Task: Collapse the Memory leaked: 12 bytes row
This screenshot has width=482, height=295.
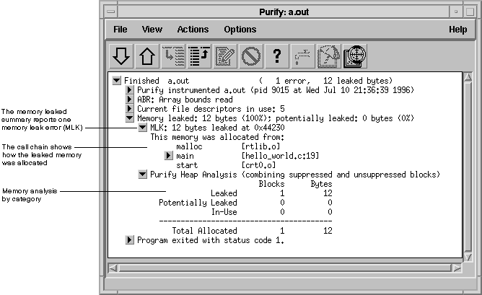Action: [x=129, y=118]
